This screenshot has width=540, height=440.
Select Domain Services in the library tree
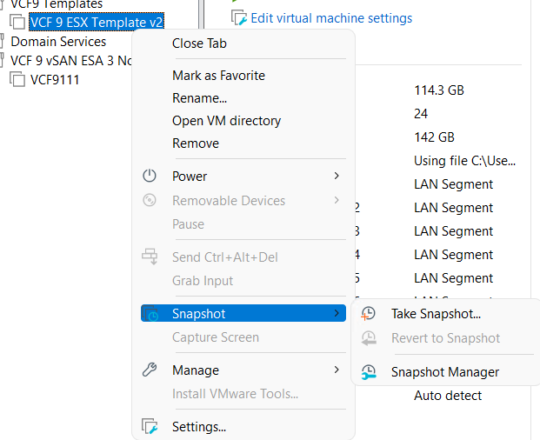[58, 41]
